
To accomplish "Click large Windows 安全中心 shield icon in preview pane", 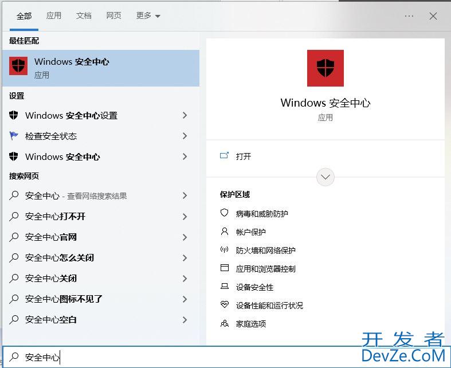I will [325, 68].
